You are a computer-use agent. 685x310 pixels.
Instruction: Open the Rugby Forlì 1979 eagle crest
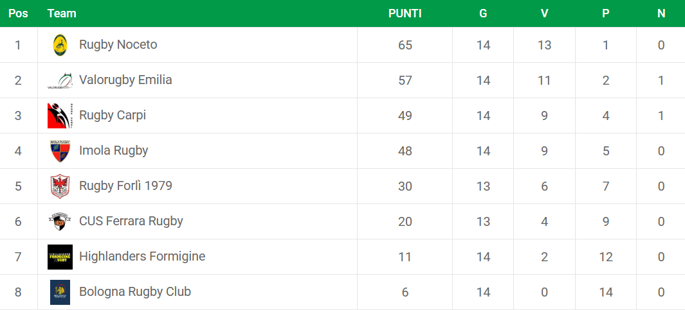click(x=60, y=186)
